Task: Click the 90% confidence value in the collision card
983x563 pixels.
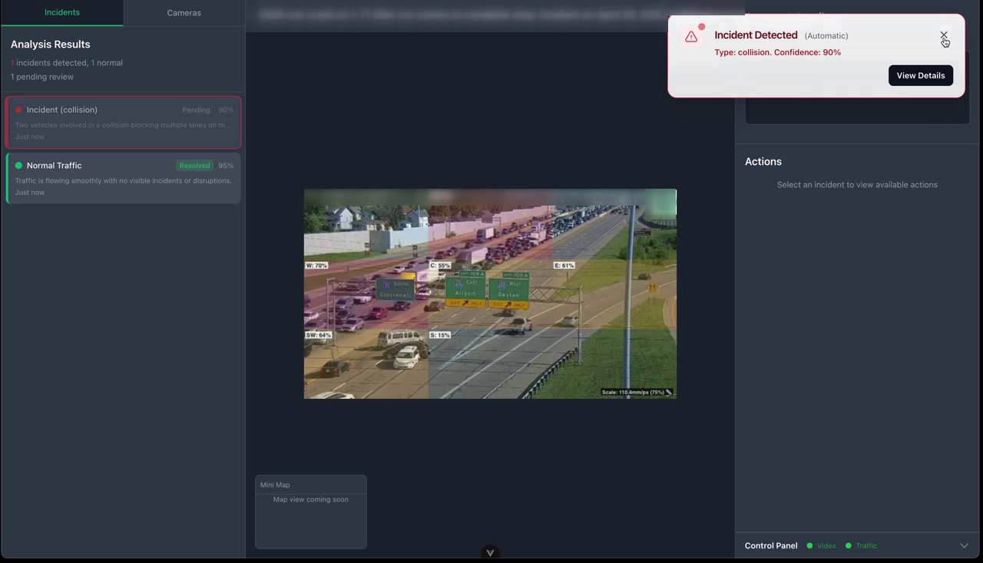Action: [226, 110]
